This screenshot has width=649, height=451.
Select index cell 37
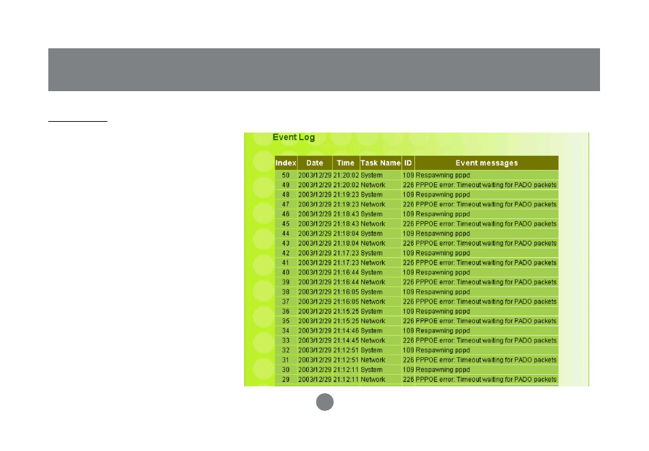286,301
